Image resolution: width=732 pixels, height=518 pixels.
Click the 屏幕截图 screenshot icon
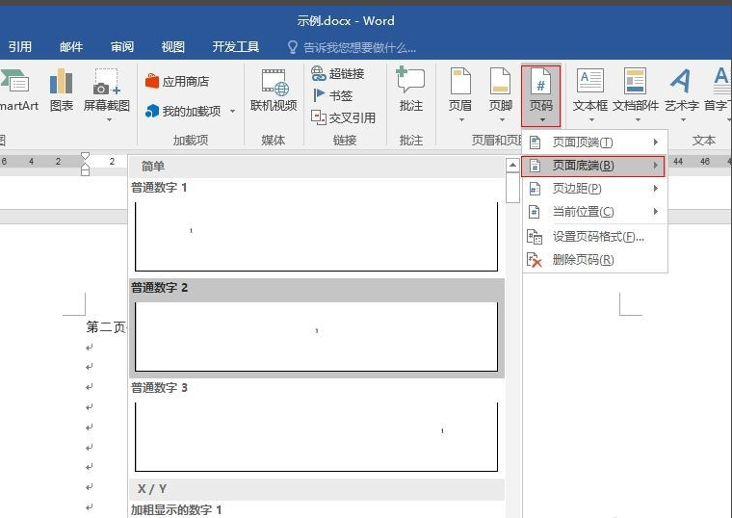(107, 82)
